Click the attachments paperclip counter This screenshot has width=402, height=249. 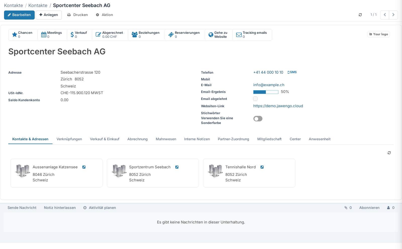[348, 208]
